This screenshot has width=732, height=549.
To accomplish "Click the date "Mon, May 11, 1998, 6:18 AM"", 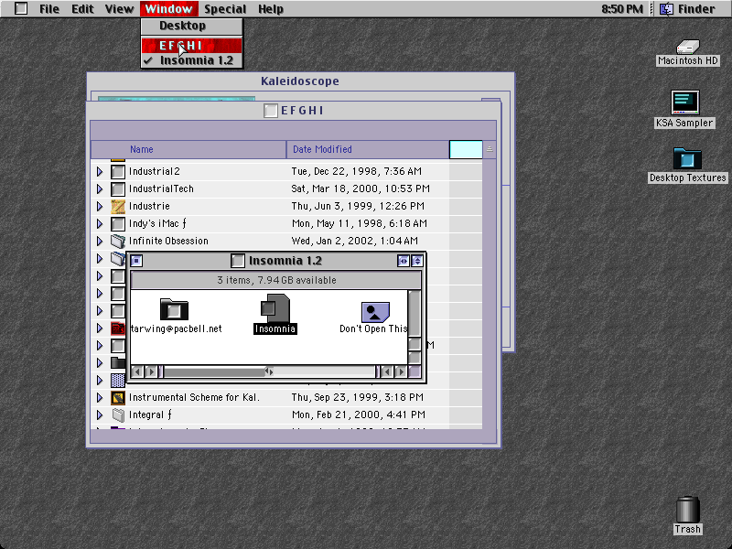I will [x=360, y=223].
